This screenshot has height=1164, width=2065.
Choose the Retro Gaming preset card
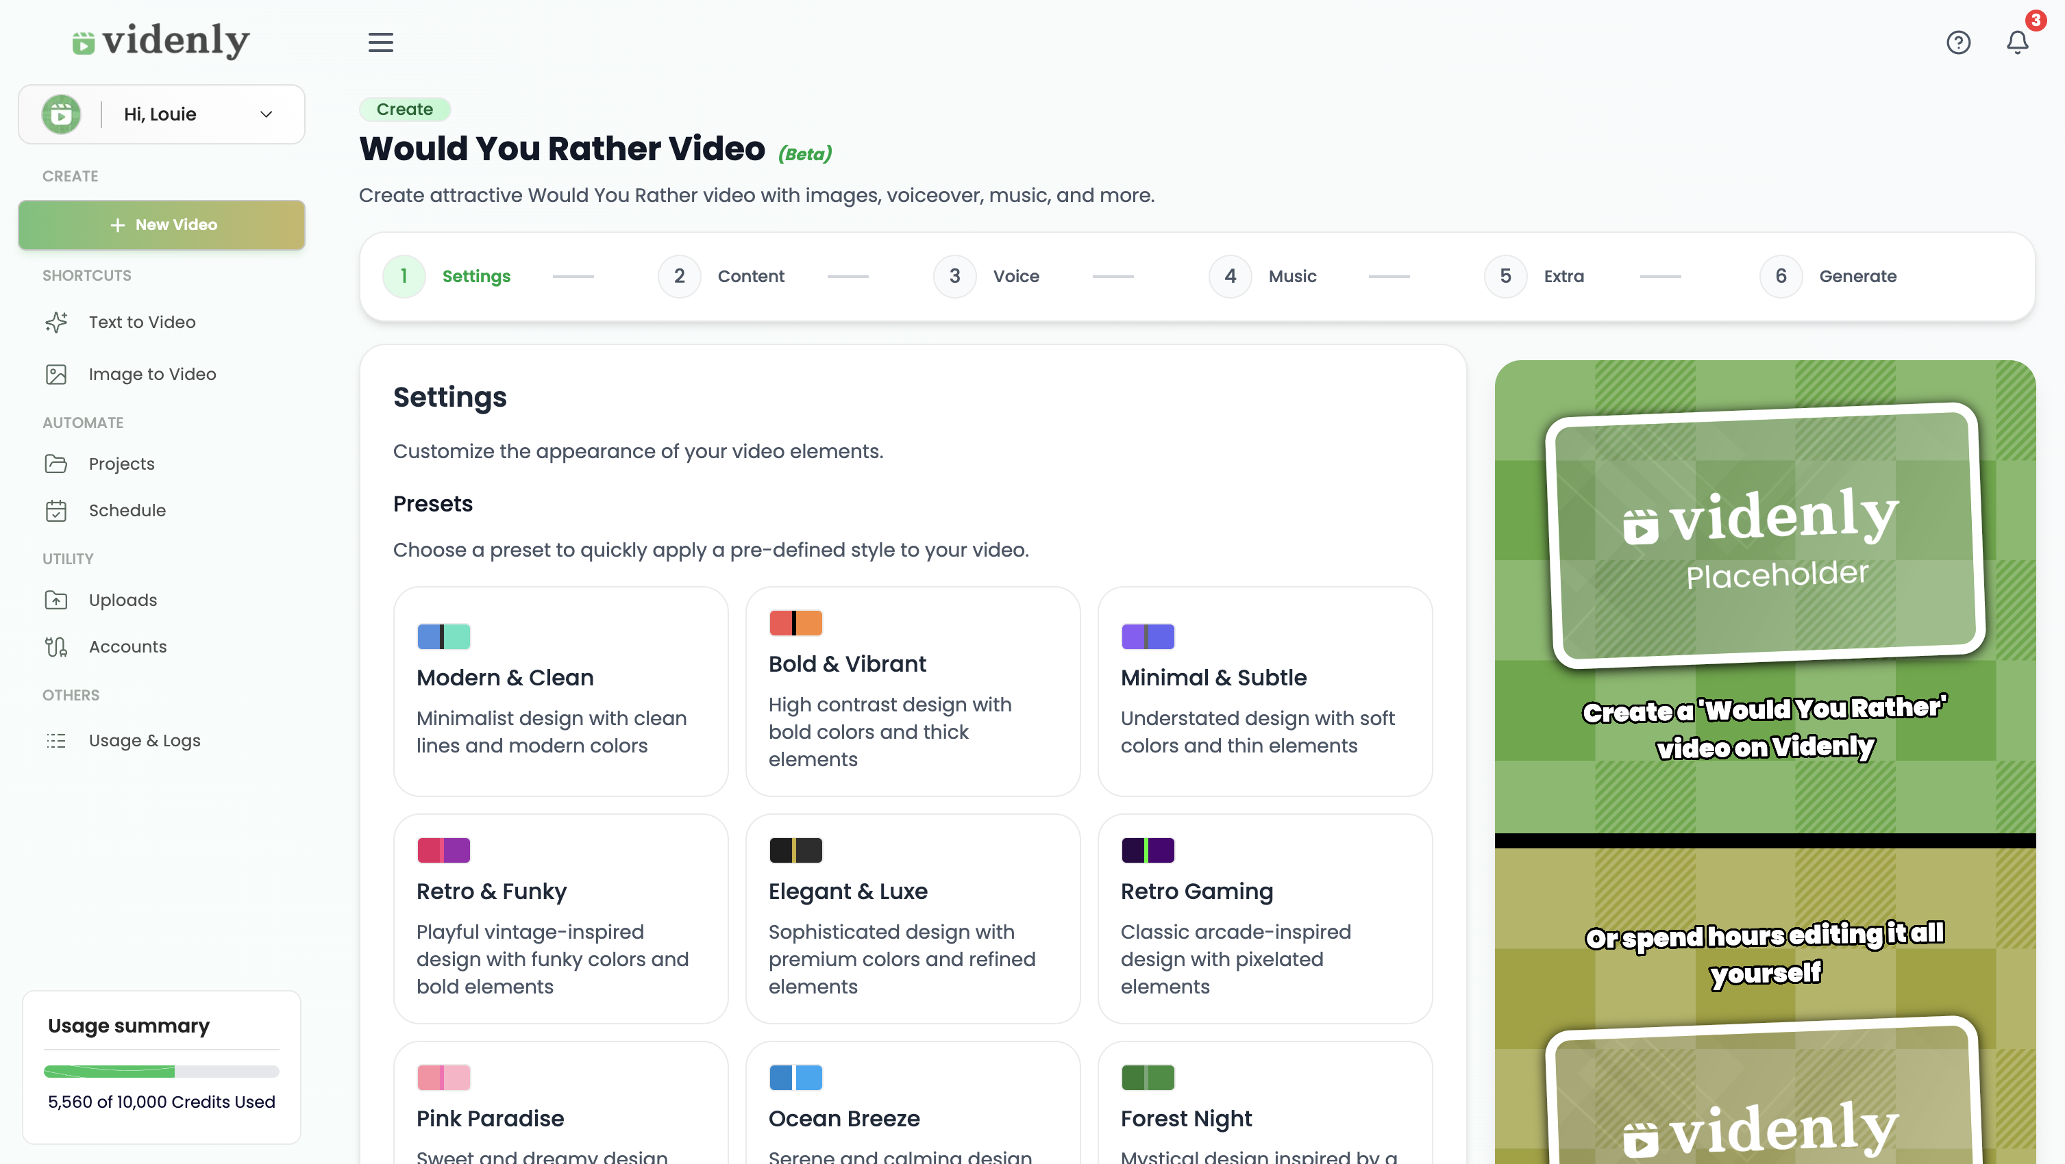(1265, 919)
